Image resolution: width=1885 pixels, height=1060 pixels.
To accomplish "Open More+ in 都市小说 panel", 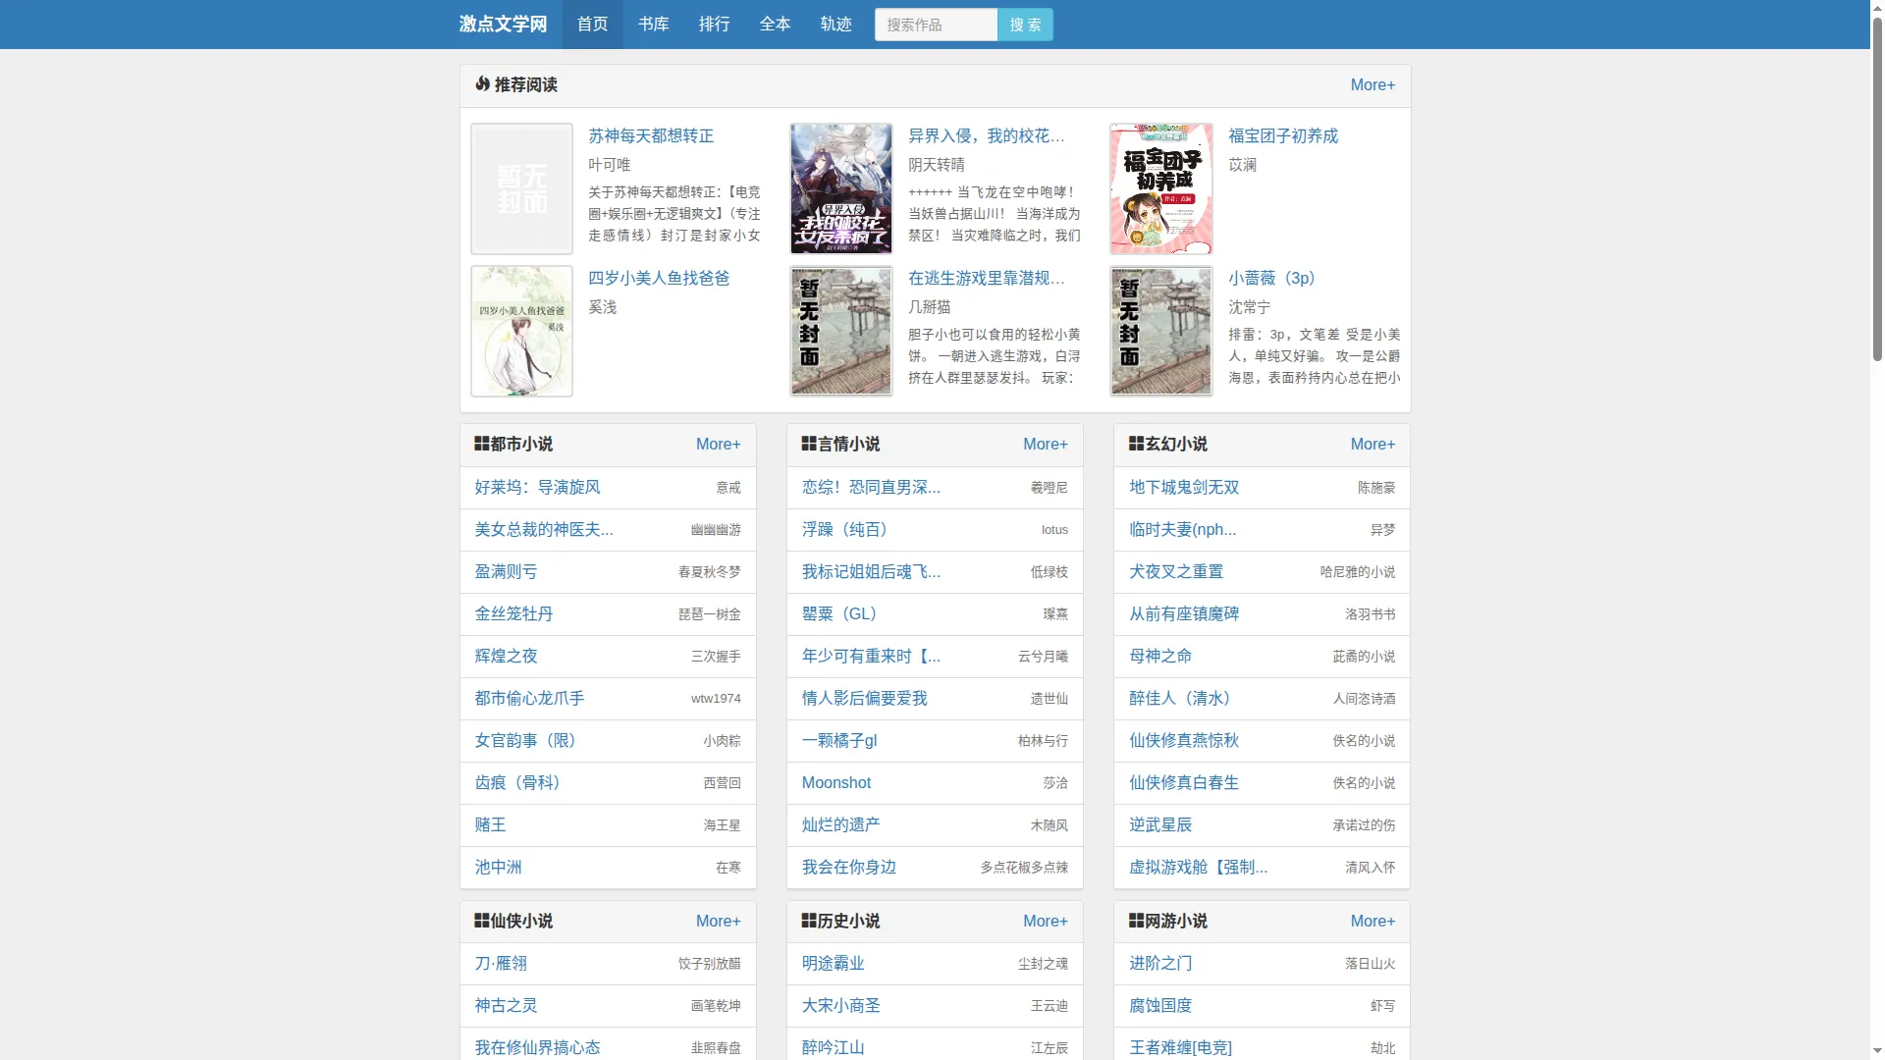I will coord(719,445).
